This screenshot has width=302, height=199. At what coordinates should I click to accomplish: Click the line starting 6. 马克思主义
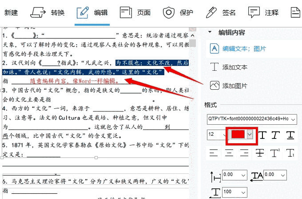point(95,181)
